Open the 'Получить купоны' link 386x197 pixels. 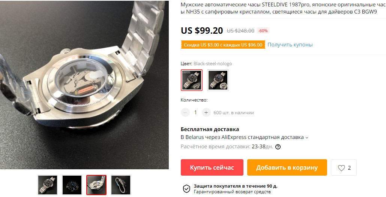(290, 45)
